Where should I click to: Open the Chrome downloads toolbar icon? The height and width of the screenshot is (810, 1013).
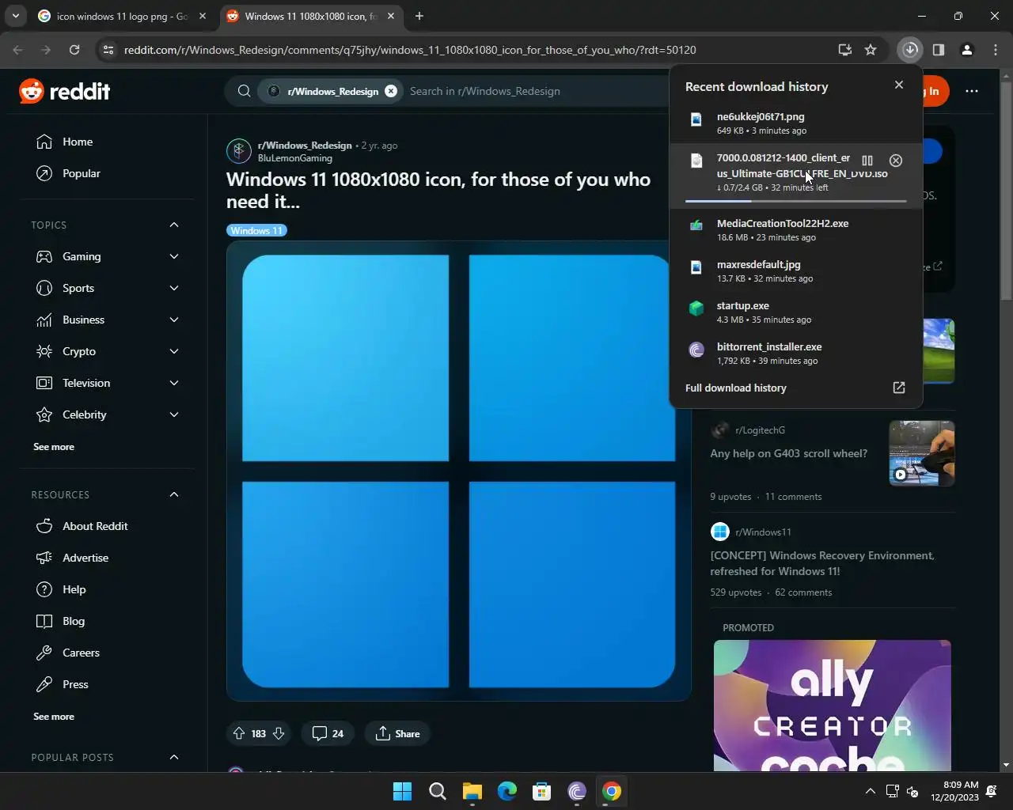click(910, 50)
